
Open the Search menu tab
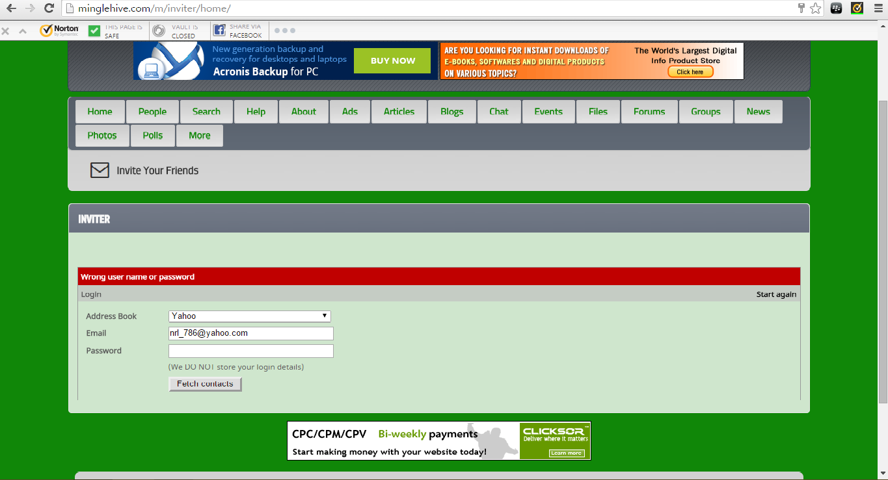[206, 112]
